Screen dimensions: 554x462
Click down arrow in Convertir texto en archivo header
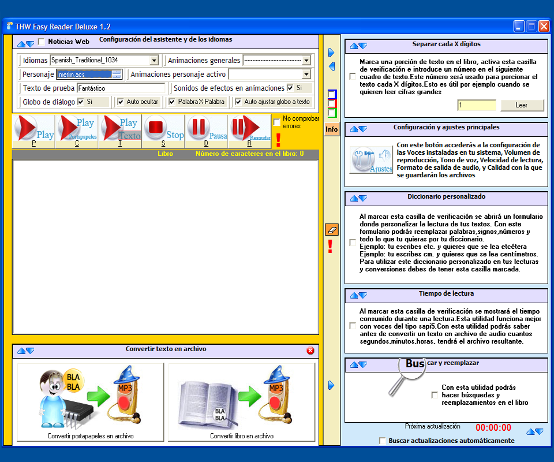pos(30,351)
